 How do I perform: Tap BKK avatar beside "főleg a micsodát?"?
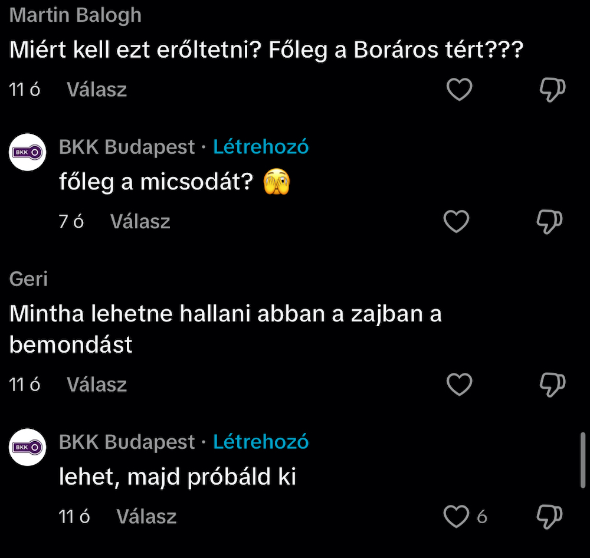(28, 152)
